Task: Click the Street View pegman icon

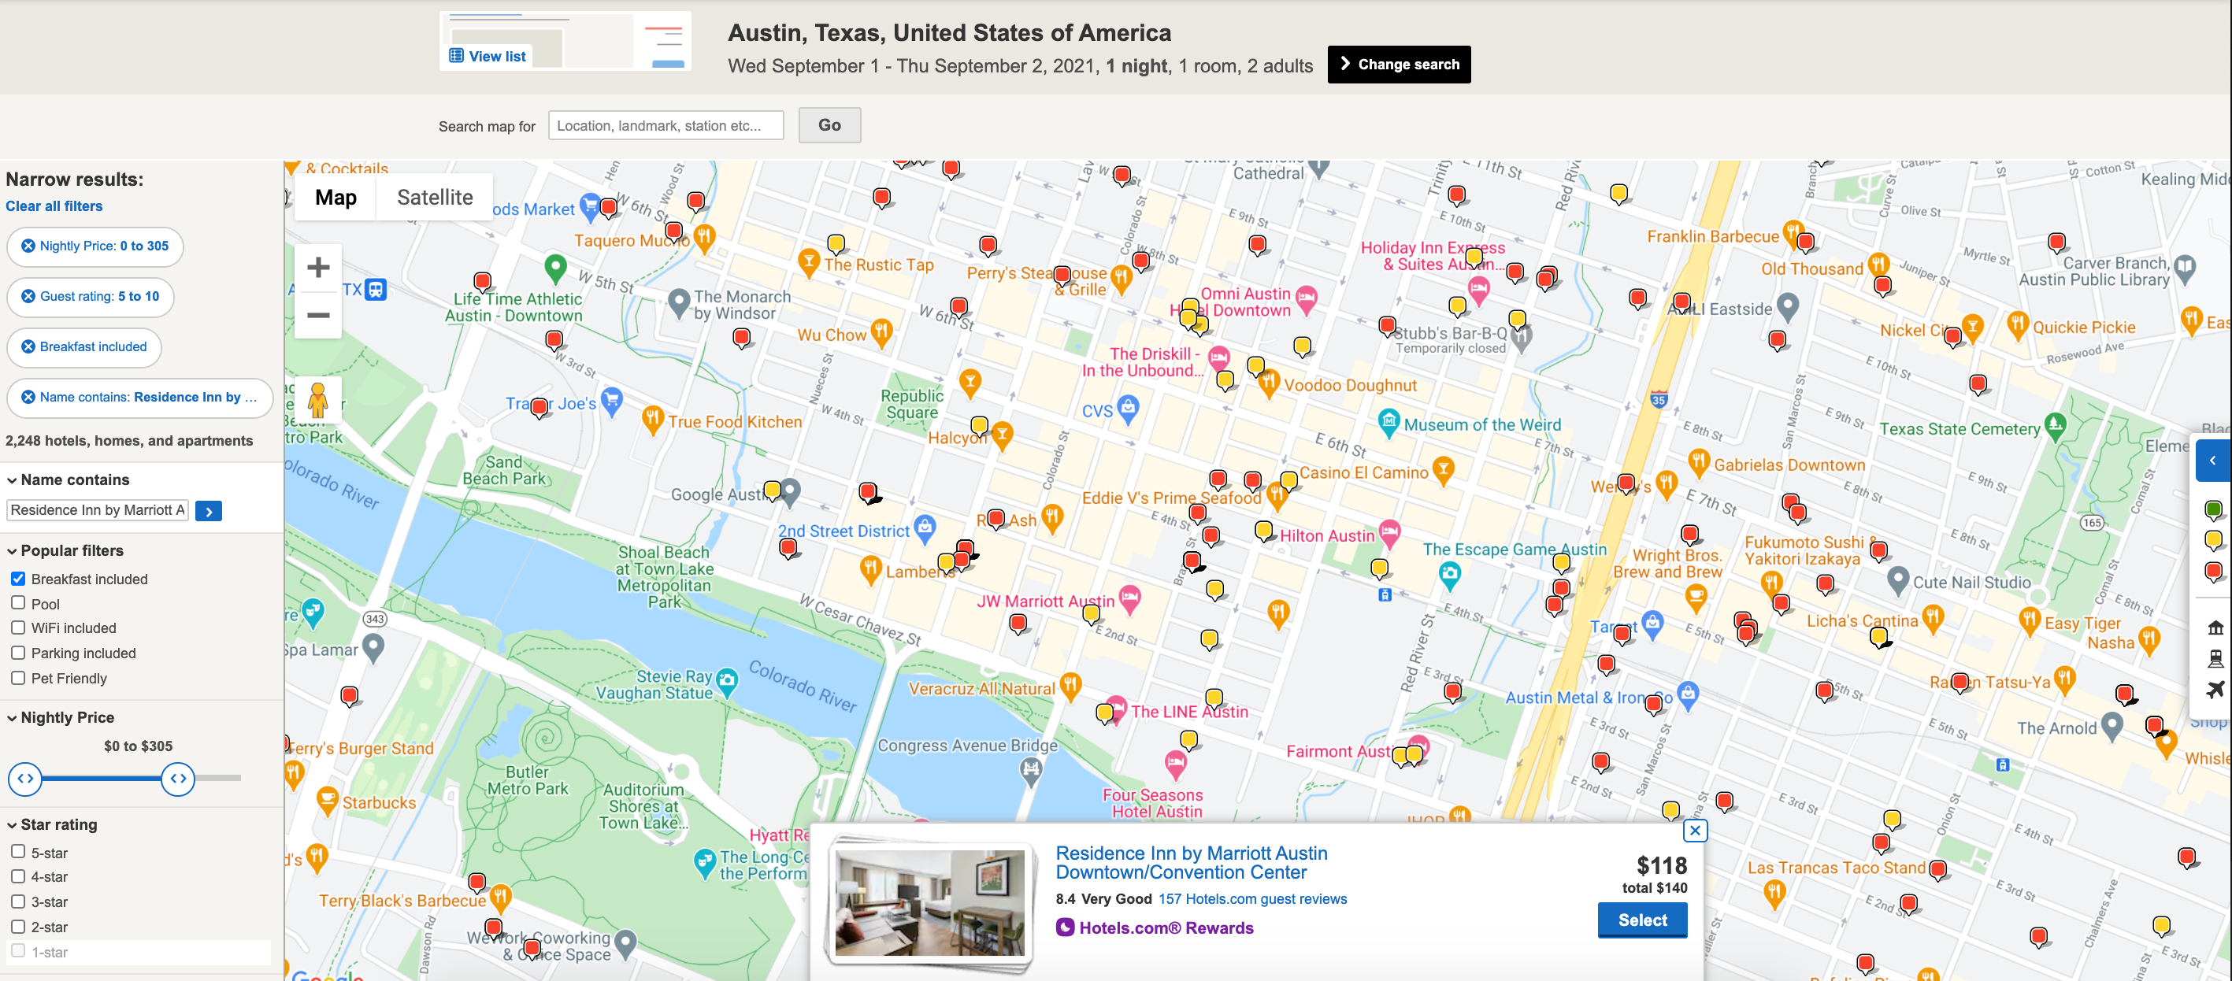Action: (318, 400)
